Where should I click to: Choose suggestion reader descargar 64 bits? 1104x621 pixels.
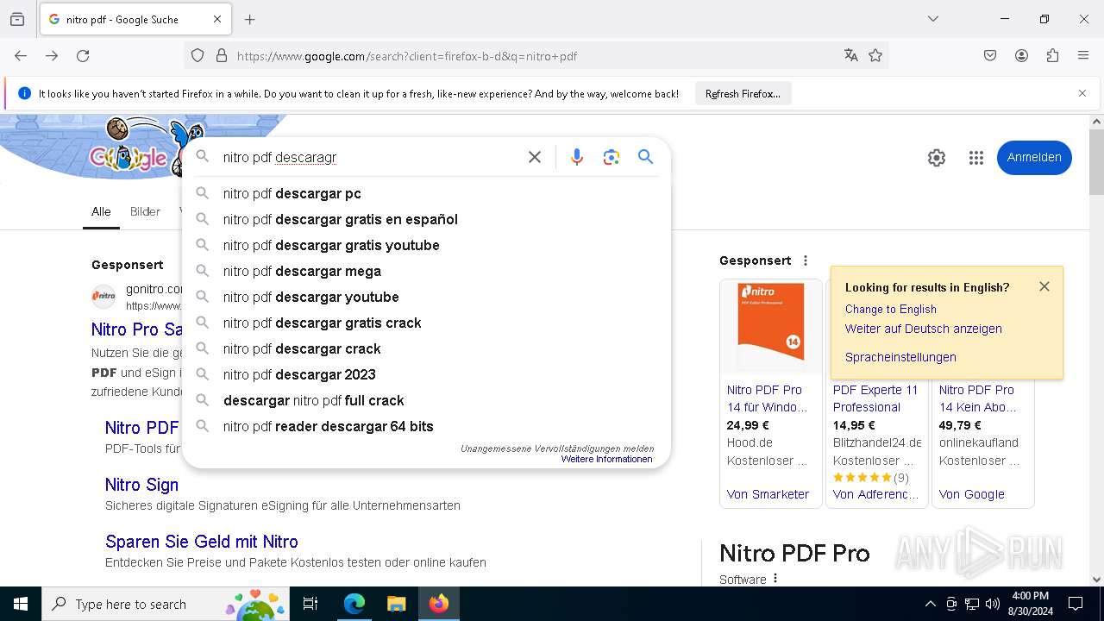click(426, 426)
